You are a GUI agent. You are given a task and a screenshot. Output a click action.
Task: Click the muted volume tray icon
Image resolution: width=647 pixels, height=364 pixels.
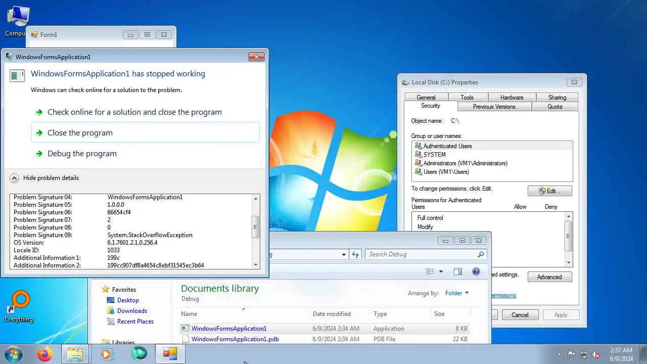coord(596,355)
